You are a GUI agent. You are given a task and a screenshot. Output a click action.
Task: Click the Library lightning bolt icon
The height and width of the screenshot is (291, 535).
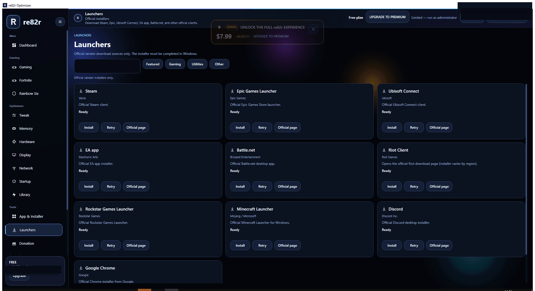click(x=14, y=195)
